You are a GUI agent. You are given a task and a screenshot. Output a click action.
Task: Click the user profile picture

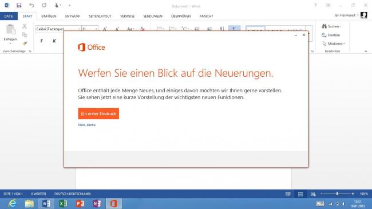[x=363, y=15]
